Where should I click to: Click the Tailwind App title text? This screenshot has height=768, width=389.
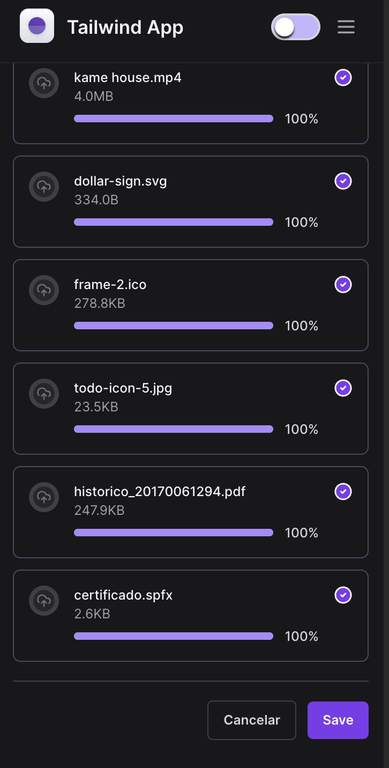tap(125, 27)
